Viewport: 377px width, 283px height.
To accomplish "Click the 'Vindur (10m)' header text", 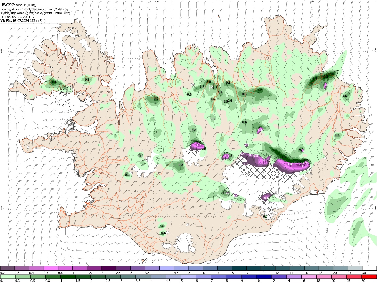I will point(26,5).
